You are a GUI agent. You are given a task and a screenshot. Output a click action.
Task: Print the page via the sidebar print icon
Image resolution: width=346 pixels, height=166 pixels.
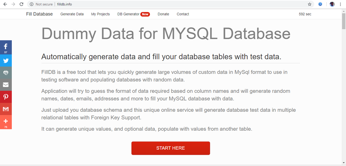(6, 72)
